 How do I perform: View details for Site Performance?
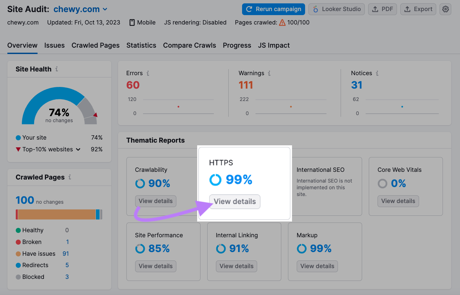pos(156,266)
